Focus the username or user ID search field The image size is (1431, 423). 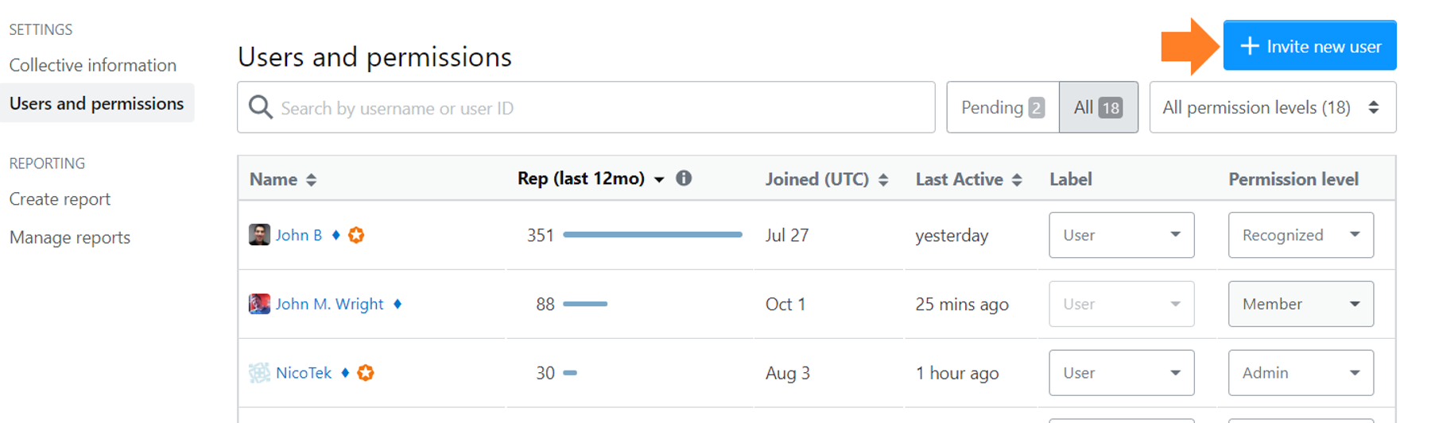point(586,107)
